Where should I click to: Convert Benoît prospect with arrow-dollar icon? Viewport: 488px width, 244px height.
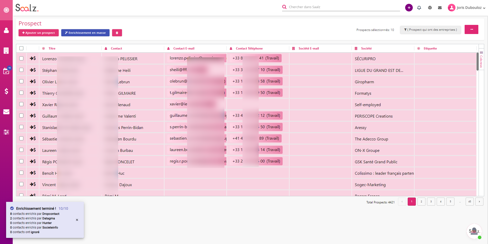[33, 173]
